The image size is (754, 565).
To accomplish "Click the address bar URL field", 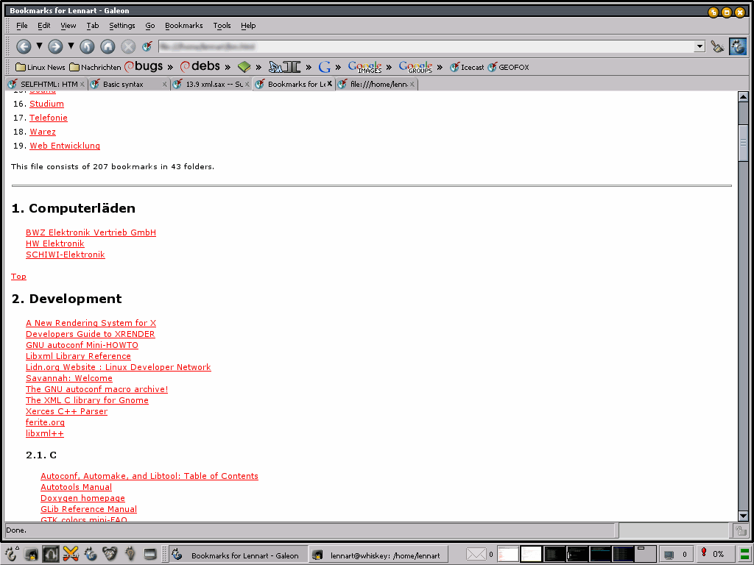I will tap(426, 46).
